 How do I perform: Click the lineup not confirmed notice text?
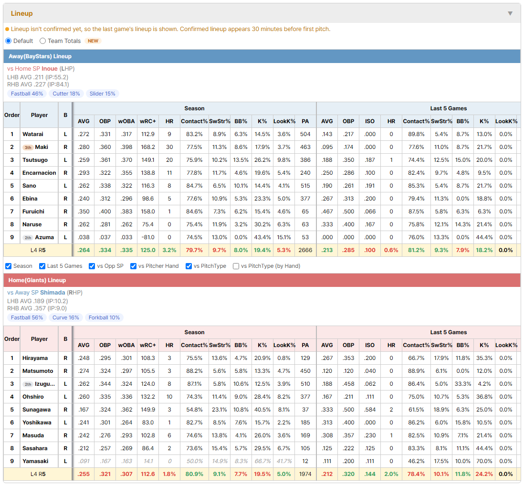[170, 29]
